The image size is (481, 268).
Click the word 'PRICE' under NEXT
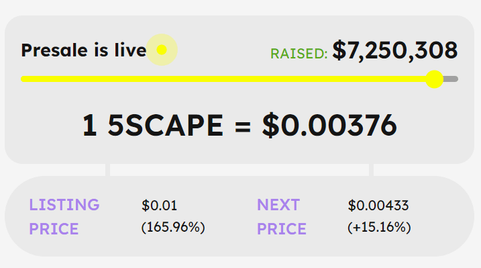point(282,229)
